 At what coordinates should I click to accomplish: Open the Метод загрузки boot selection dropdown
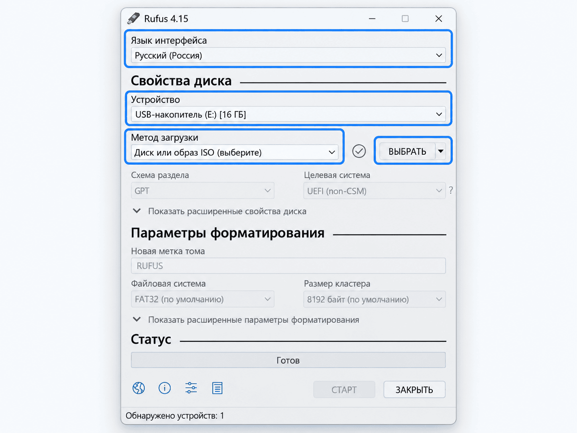tap(235, 152)
